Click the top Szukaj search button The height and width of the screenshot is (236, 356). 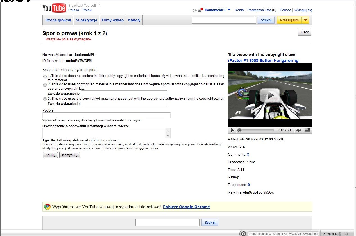coord(266,20)
